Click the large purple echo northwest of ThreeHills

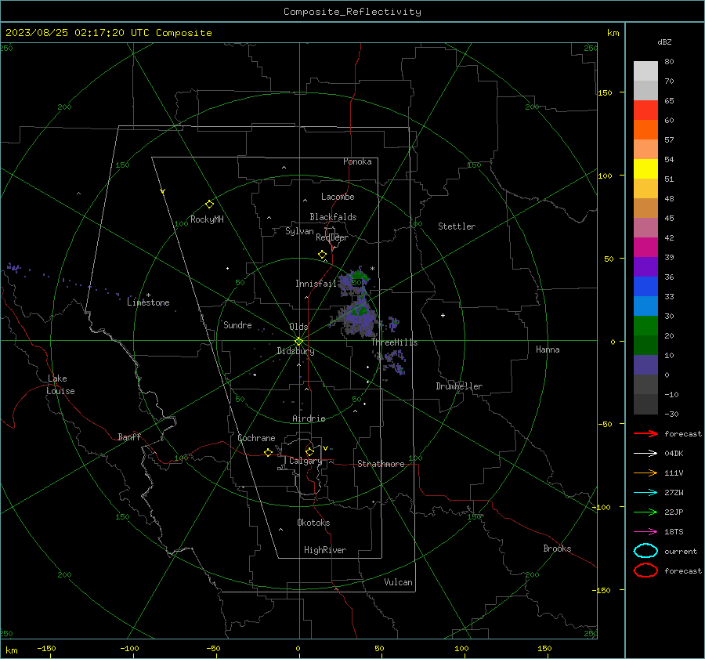360,317
